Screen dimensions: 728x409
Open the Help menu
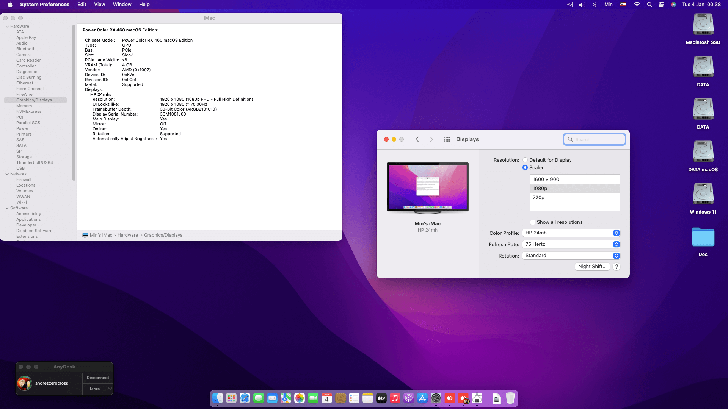pos(144,5)
